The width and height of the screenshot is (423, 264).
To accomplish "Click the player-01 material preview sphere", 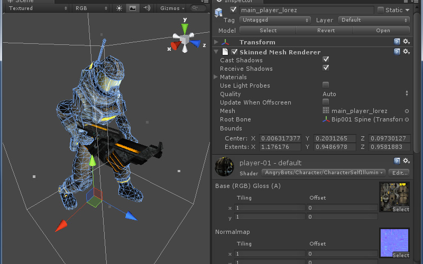I will [x=225, y=167].
